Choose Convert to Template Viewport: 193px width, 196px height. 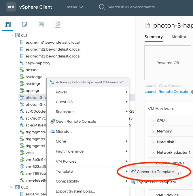155,172
